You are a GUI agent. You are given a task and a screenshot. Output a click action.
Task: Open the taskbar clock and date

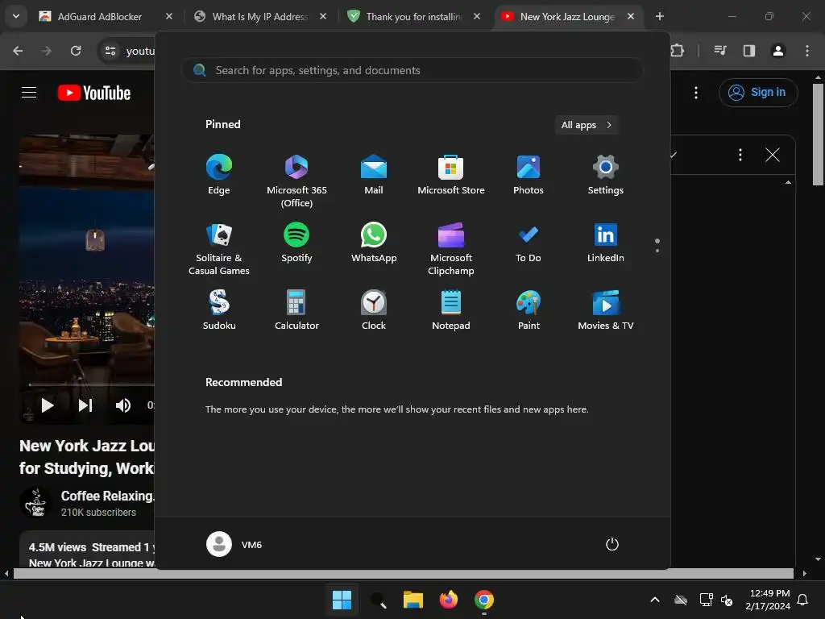pyautogui.click(x=768, y=600)
